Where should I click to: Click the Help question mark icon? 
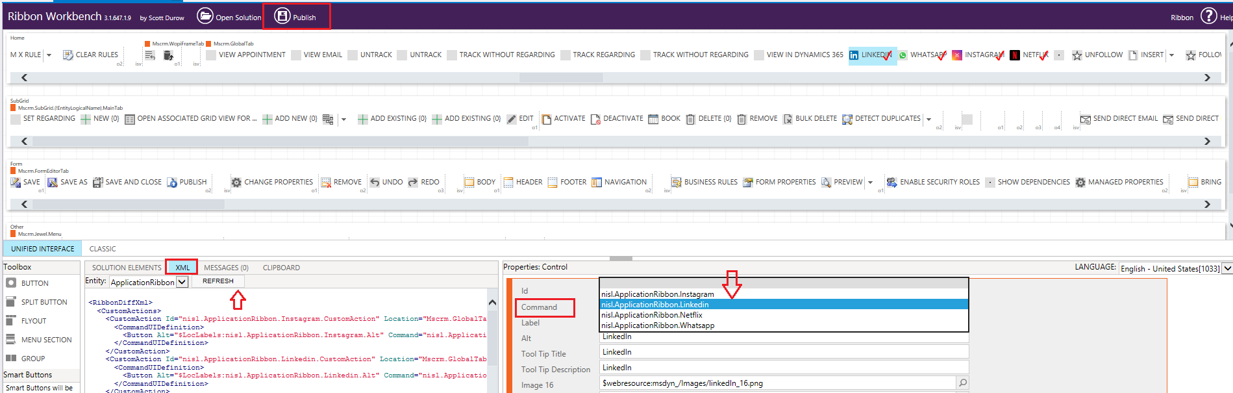(x=1208, y=16)
